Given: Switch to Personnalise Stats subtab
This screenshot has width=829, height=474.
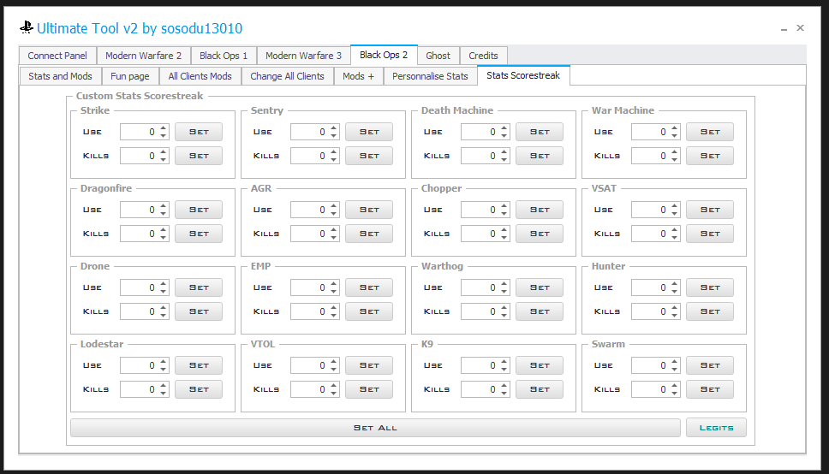Looking at the screenshot, I should [x=431, y=76].
